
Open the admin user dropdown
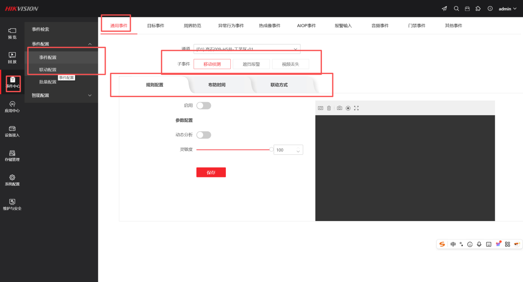pos(507,9)
